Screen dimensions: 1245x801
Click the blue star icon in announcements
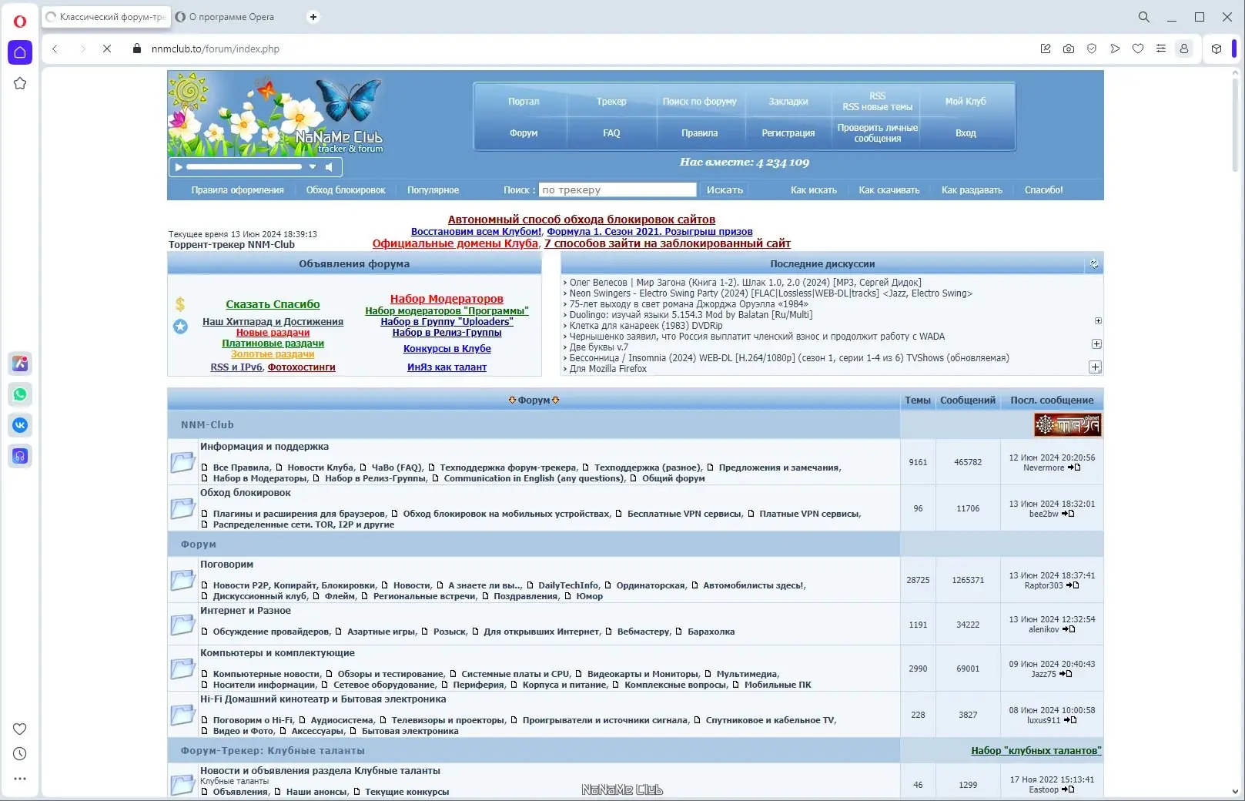click(180, 327)
